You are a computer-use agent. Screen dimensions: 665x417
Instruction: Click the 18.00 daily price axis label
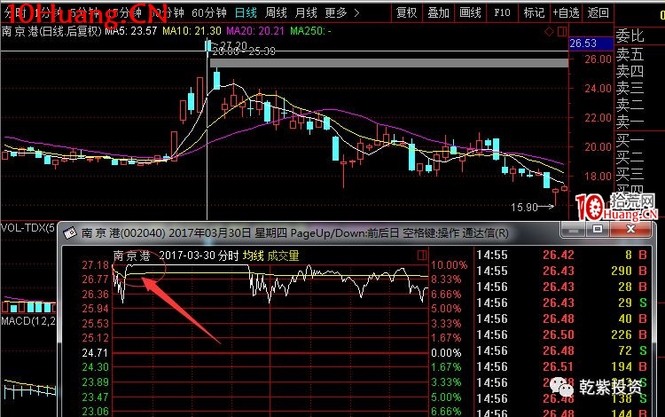[598, 176]
